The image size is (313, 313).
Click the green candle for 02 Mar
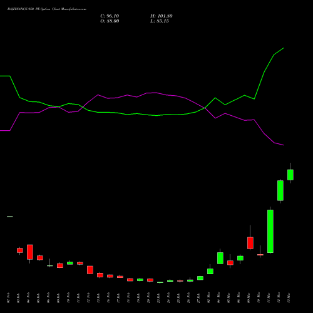point(210,271)
